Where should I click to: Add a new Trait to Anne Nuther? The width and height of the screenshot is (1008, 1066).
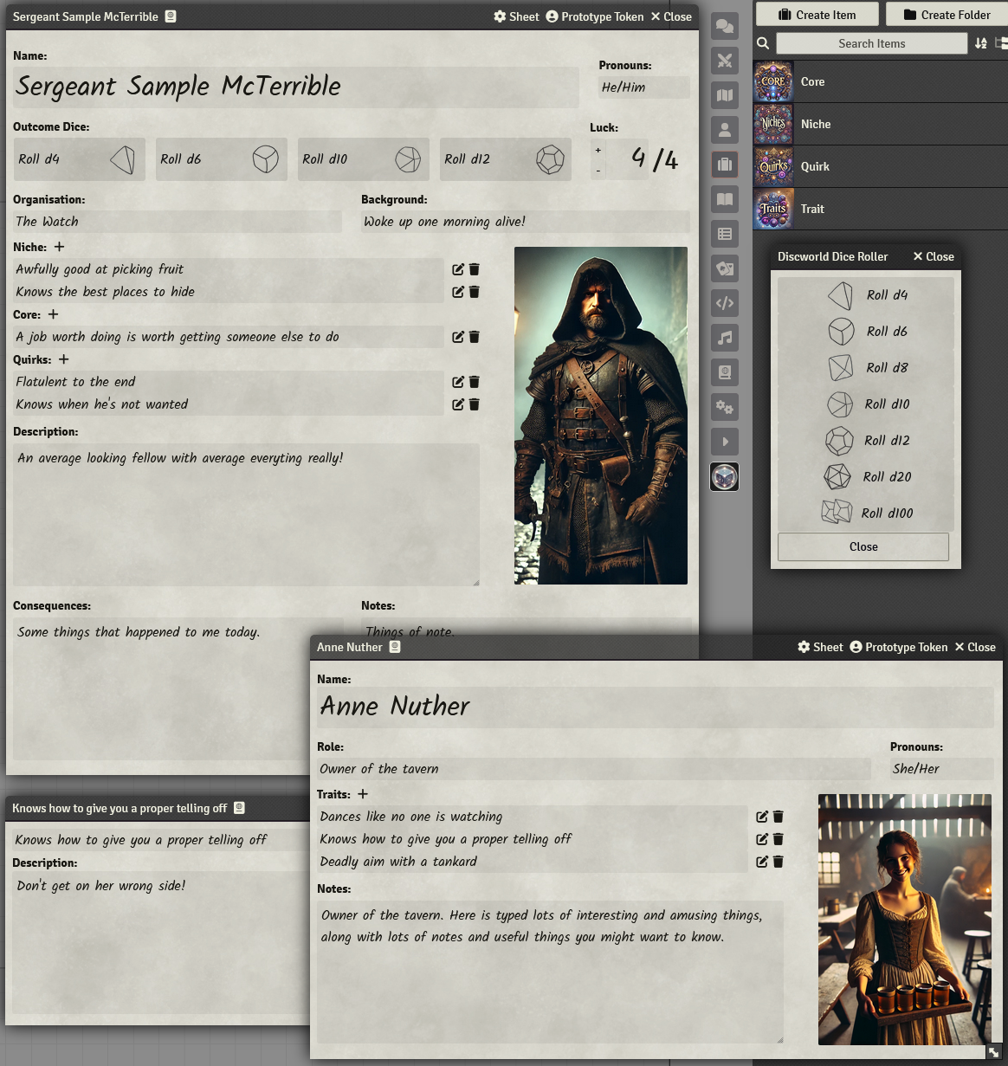click(363, 794)
